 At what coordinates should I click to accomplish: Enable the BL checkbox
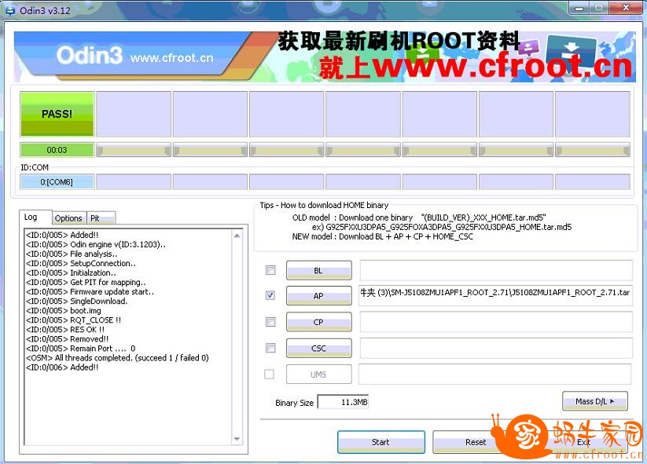[x=270, y=270]
